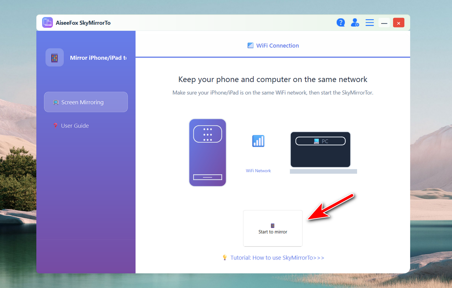This screenshot has width=452, height=288.
Task: Open the hamburger menu in title bar
Action: (370, 23)
